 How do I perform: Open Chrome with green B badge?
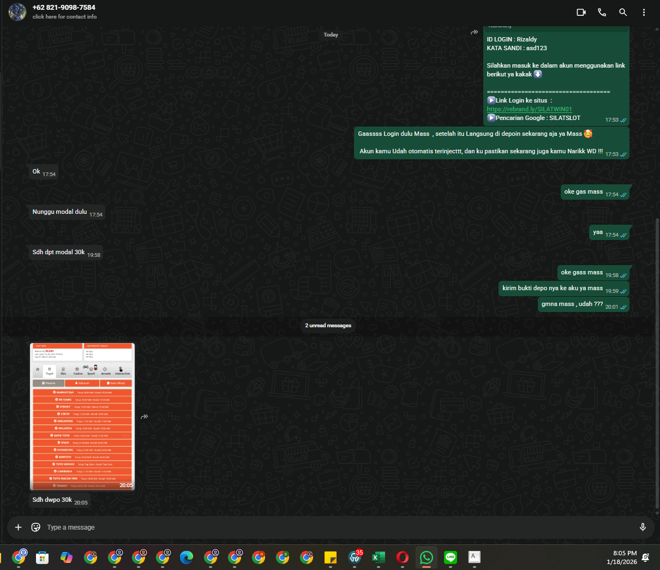click(283, 557)
